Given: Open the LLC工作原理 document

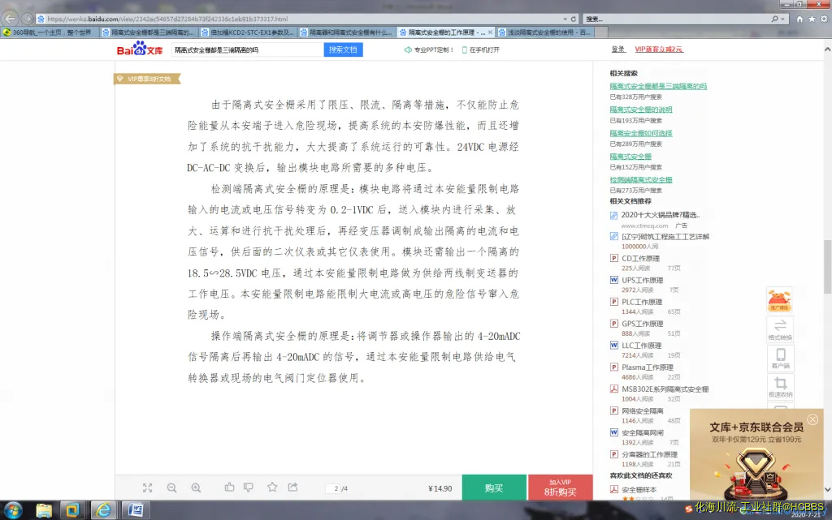Looking at the screenshot, I should (642, 346).
